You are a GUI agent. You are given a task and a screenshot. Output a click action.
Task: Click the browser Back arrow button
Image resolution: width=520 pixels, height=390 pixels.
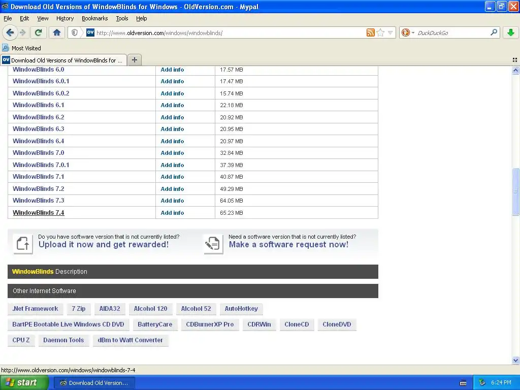pyautogui.click(x=10, y=32)
